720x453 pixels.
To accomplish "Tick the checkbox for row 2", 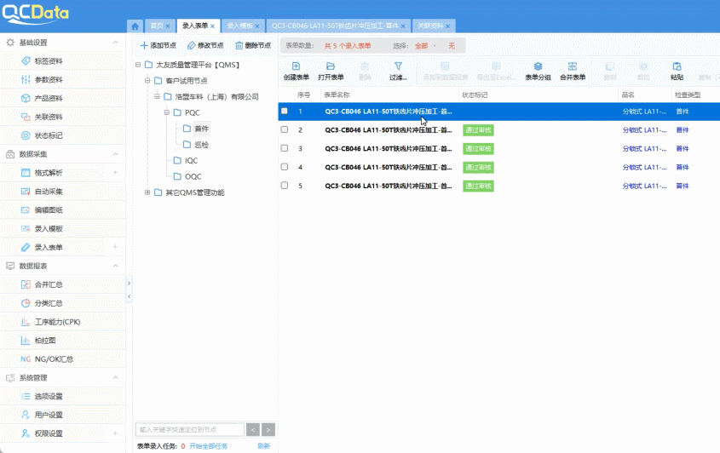I will [x=285, y=130].
